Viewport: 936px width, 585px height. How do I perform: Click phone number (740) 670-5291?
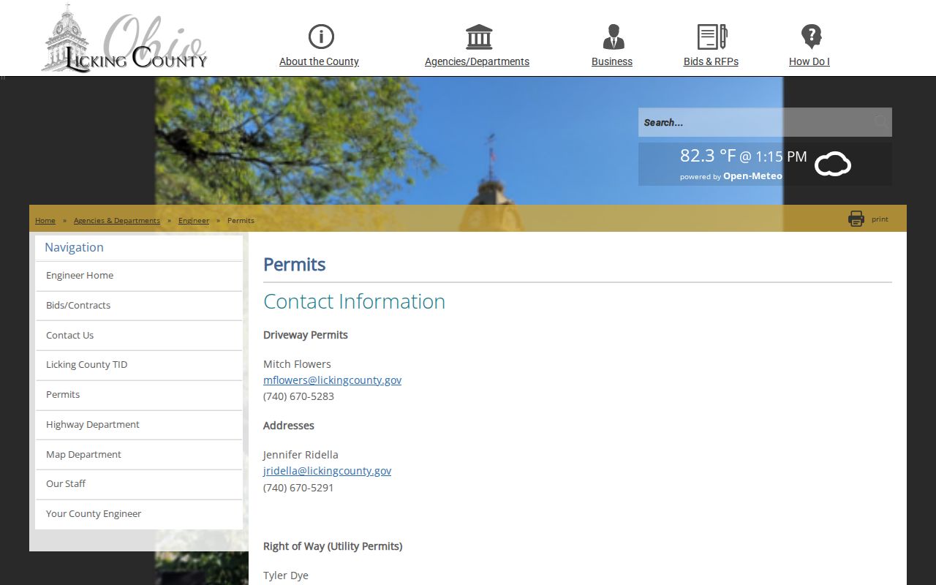pyautogui.click(x=298, y=488)
